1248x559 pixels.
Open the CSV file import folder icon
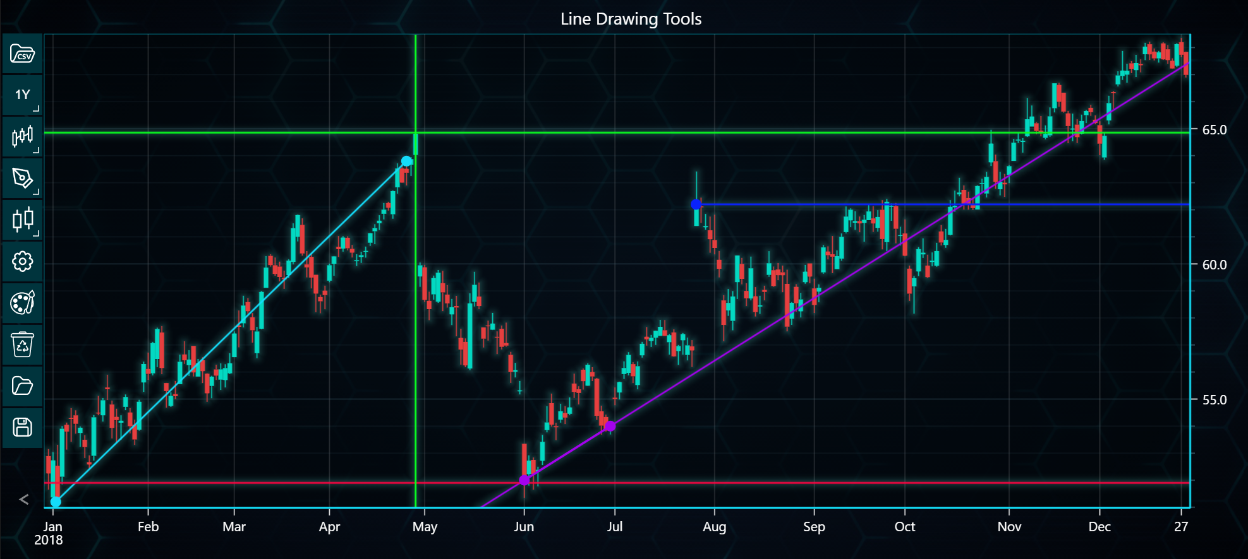click(23, 54)
